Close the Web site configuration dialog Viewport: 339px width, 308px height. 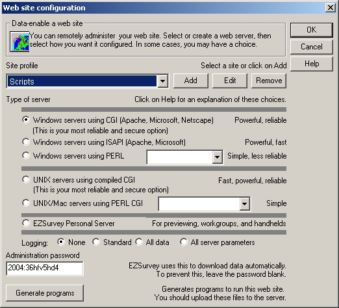tap(331, 8)
